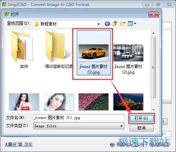Click the file list scrollbar down arrow

(x=153, y=110)
